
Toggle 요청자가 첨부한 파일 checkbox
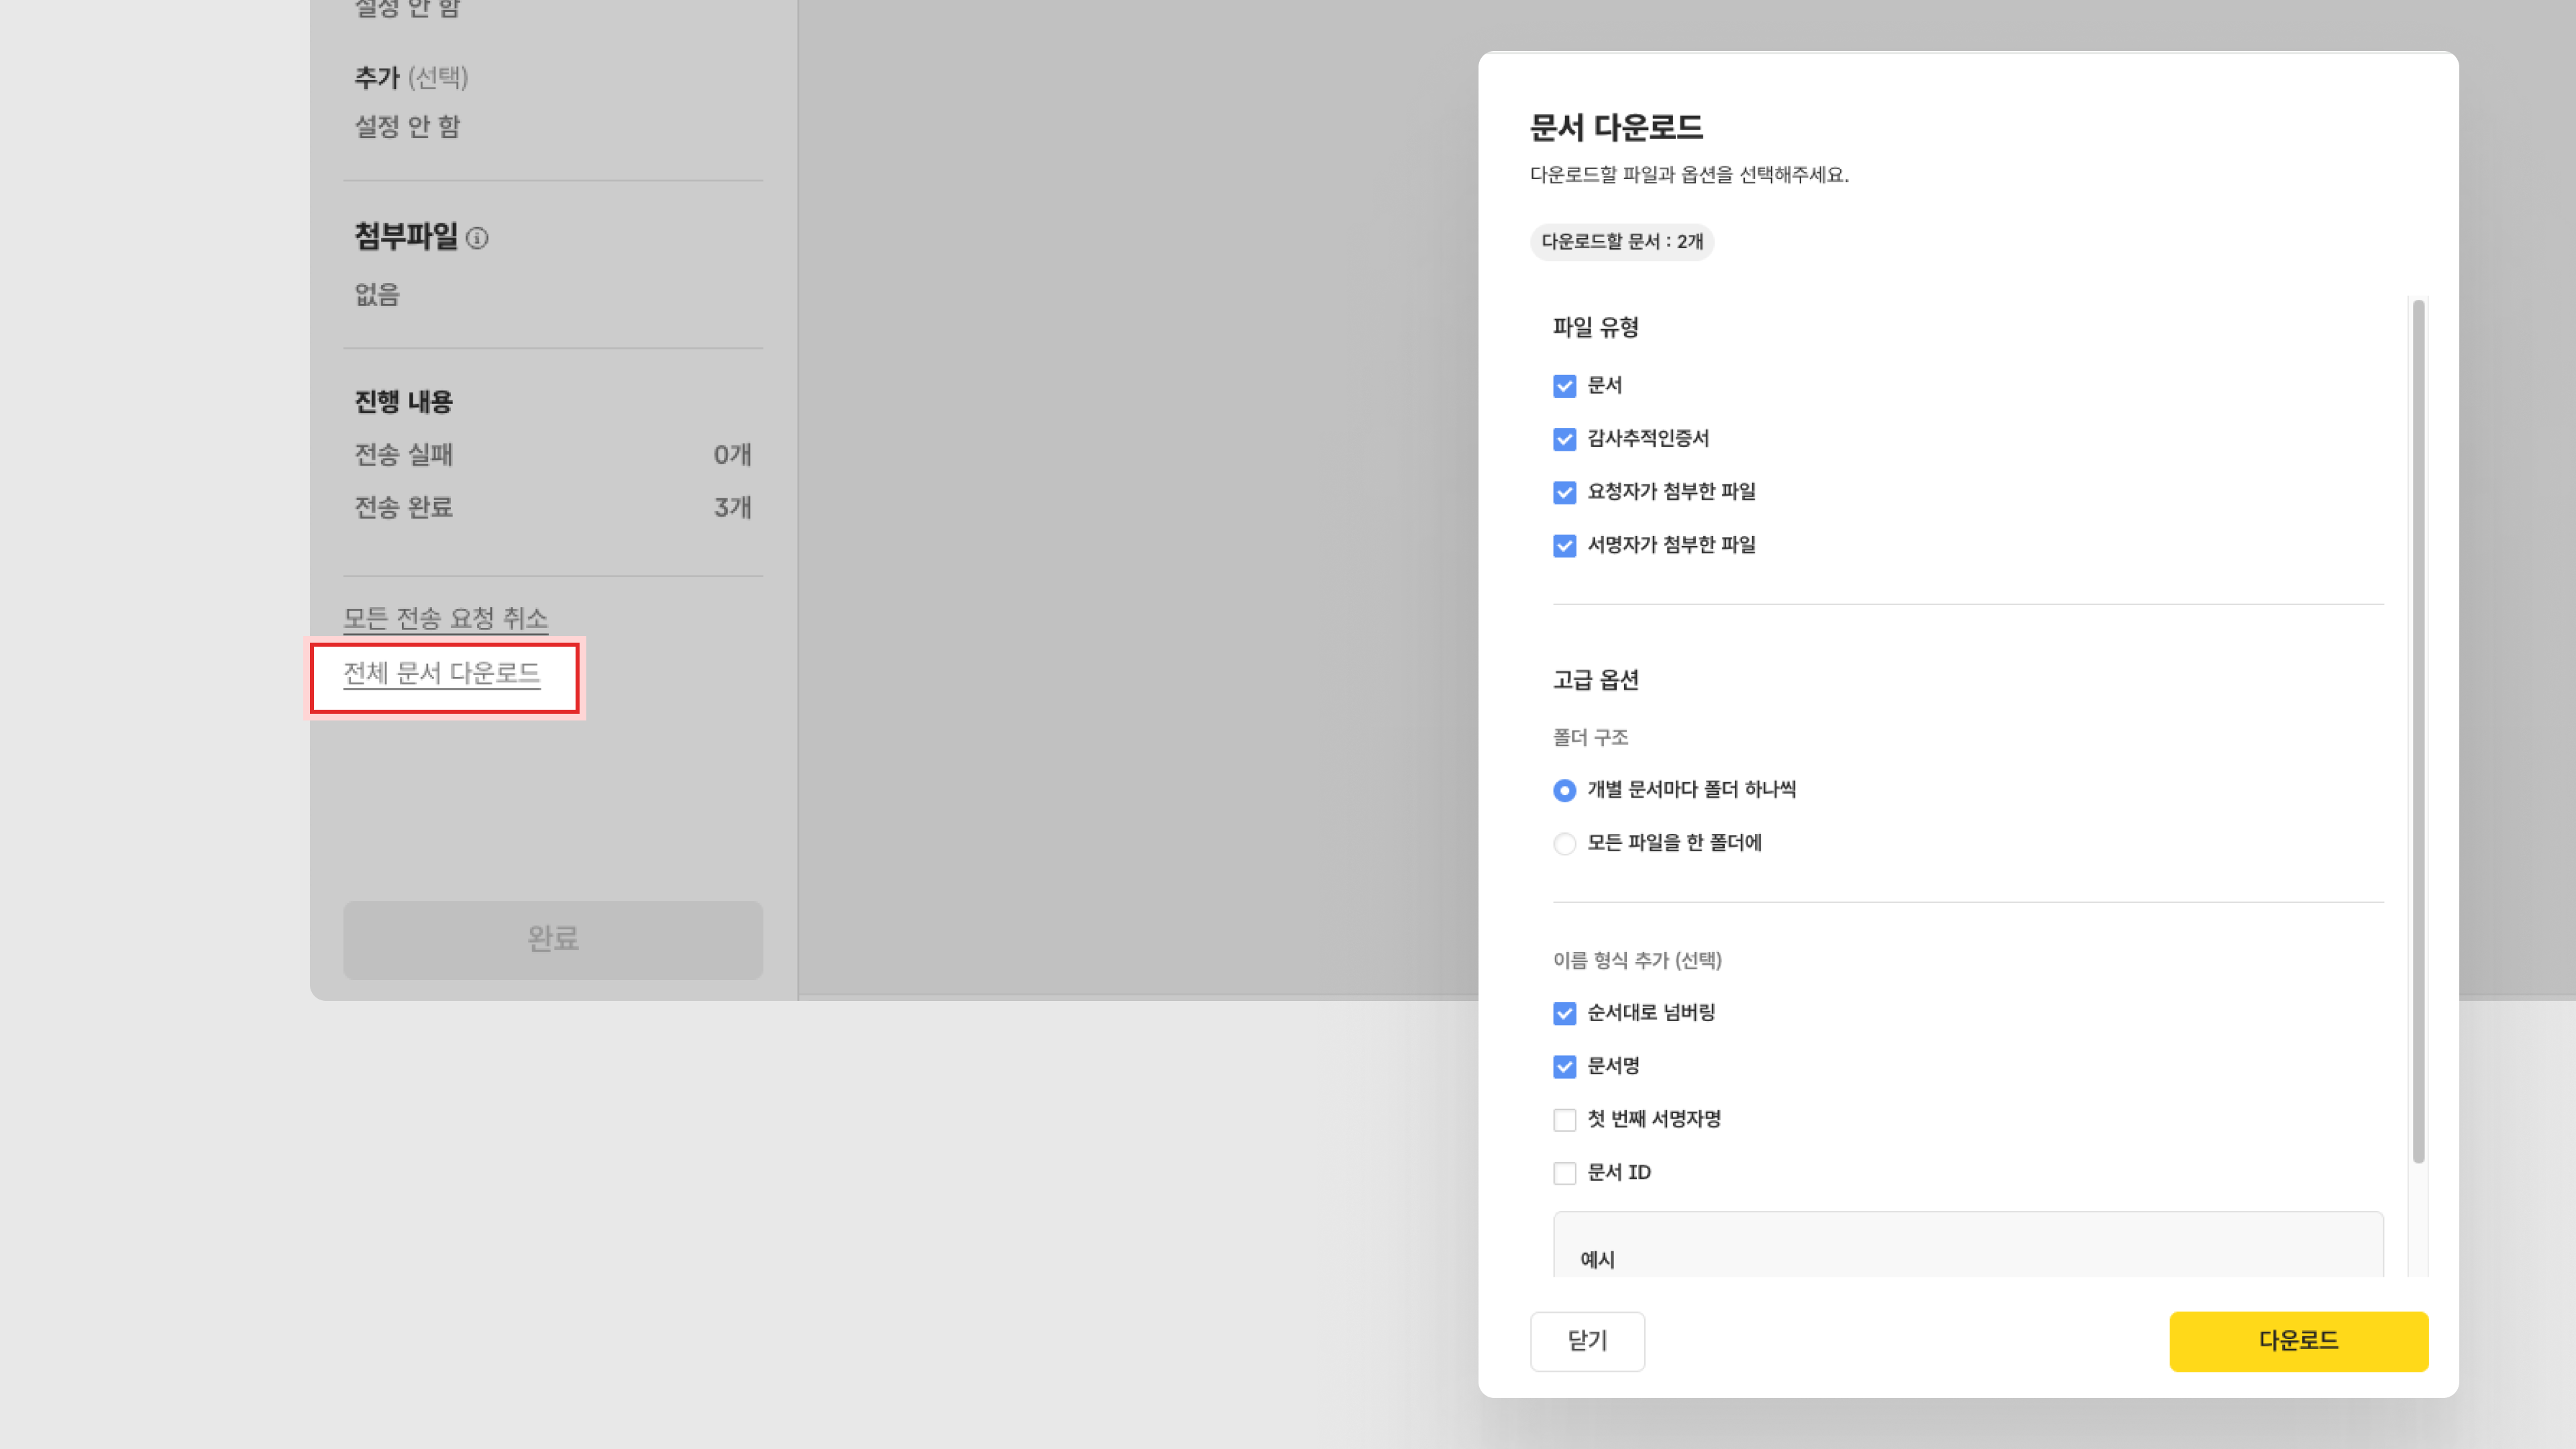[x=1564, y=492]
